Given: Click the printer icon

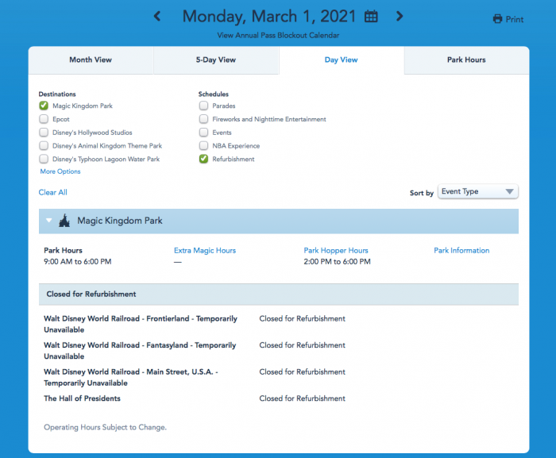Looking at the screenshot, I should pos(497,20).
